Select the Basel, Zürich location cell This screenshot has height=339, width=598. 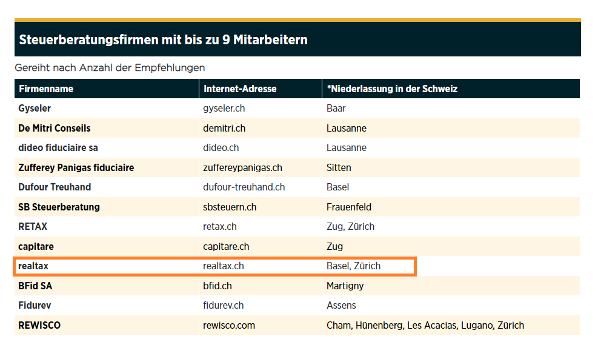click(x=354, y=266)
